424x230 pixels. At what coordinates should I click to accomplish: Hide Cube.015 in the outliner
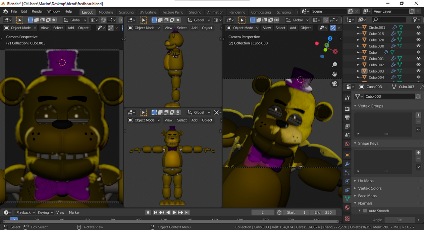pyautogui.click(x=418, y=33)
